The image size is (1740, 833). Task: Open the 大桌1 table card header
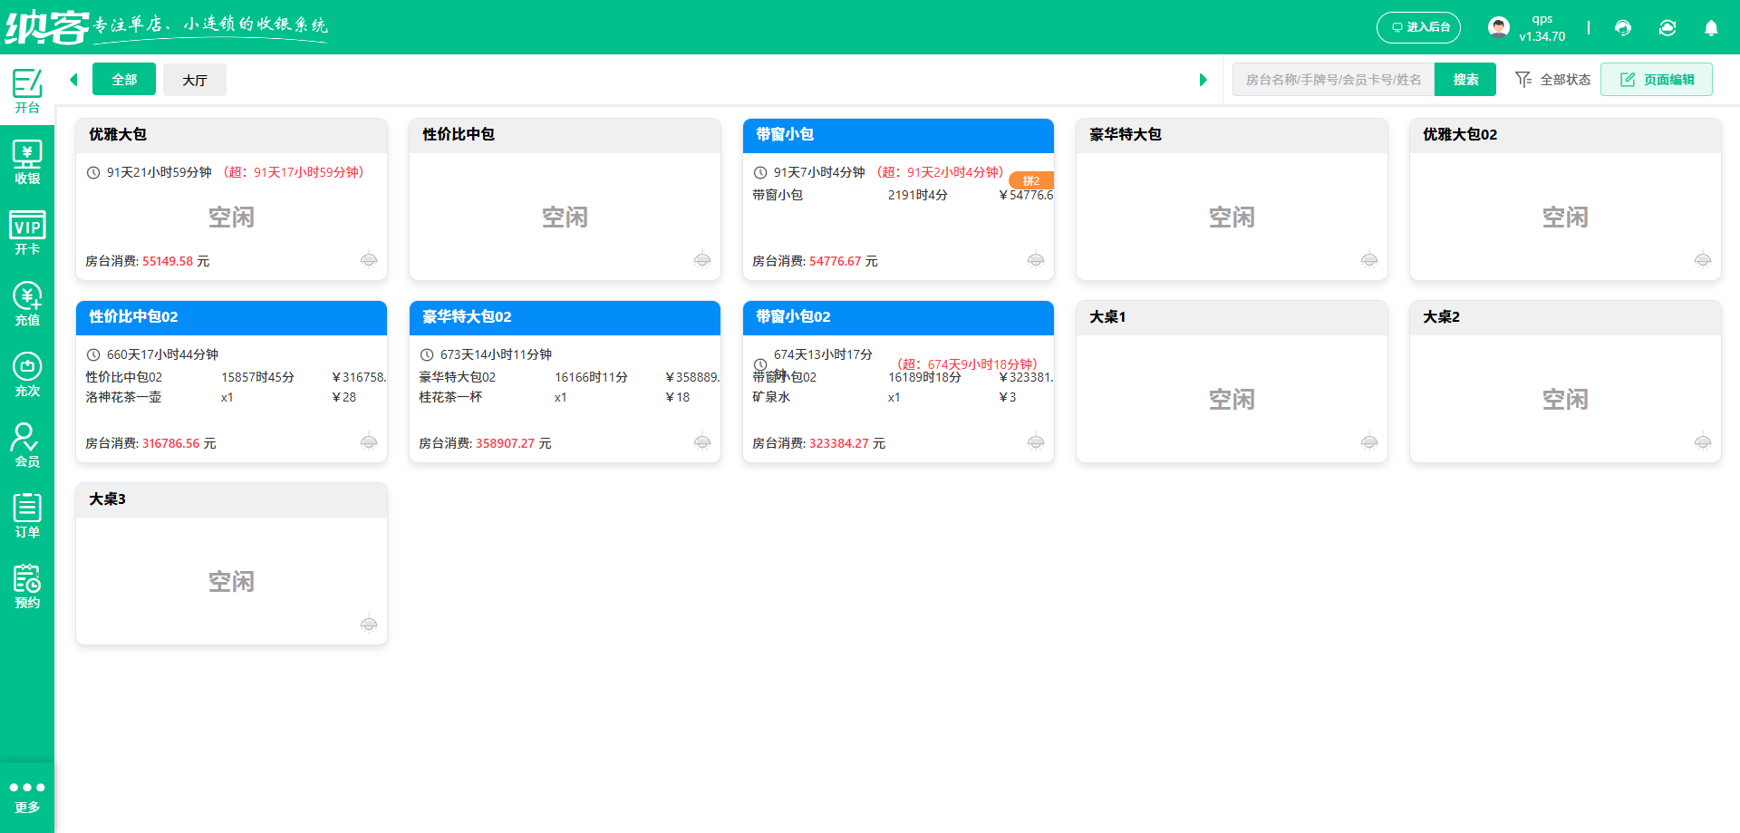pos(1232,317)
